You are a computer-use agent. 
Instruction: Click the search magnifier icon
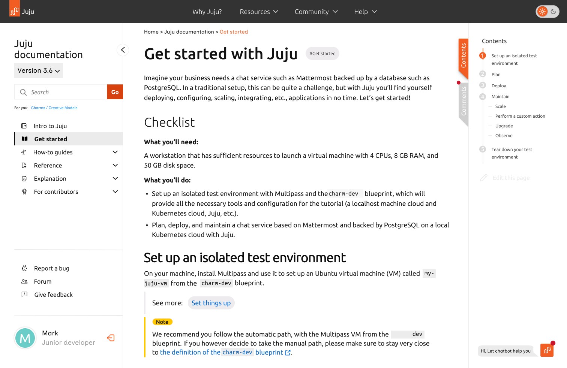click(x=23, y=92)
